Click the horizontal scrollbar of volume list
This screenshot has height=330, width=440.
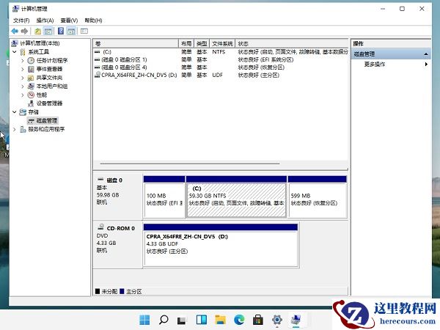coord(190,164)
